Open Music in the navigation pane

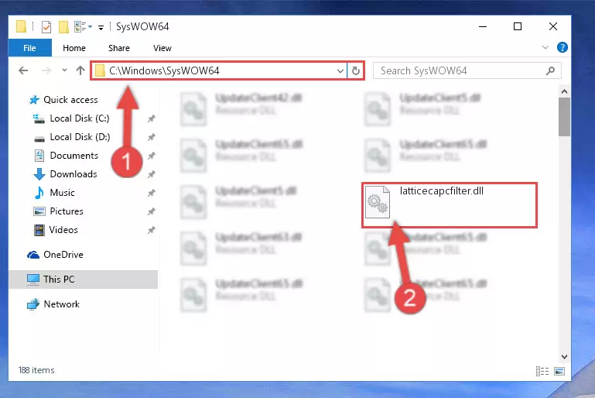click(x=62, y=193)
